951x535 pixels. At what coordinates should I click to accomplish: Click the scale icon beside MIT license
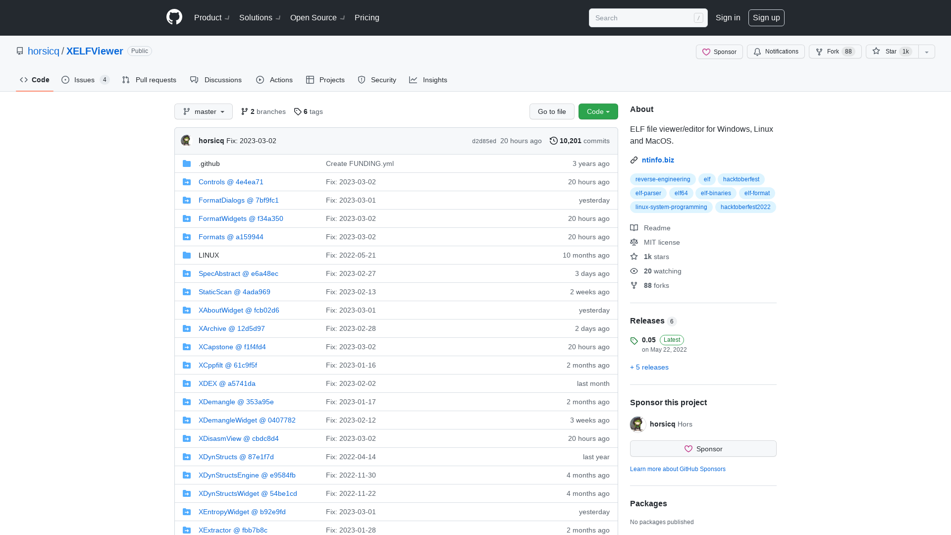(634, 242)
